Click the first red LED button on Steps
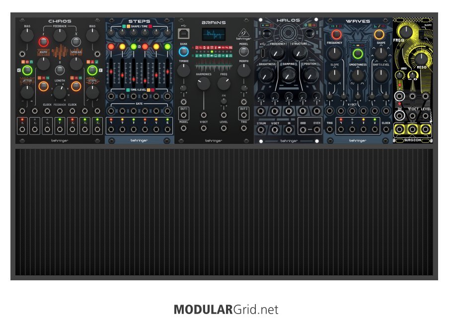 coord(111,47)
